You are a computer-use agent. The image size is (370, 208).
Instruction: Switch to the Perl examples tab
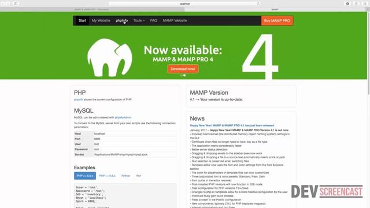tap(139, 176)
